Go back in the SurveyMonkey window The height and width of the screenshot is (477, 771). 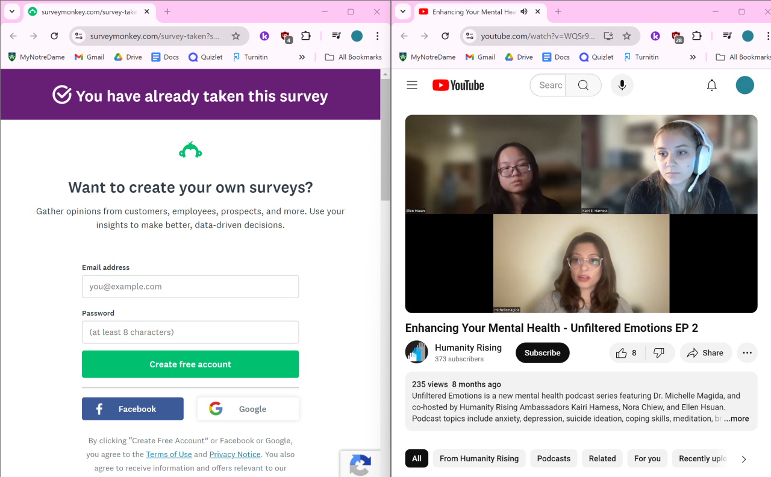click(13, 36)
